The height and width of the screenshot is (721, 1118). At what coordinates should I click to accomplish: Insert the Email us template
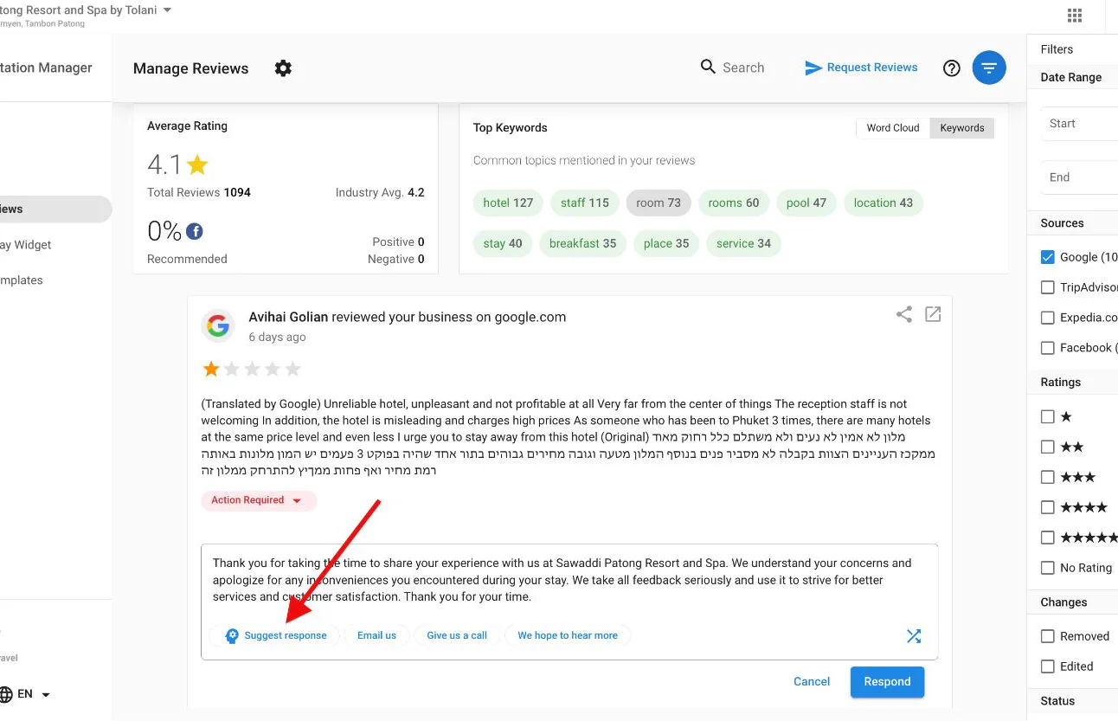pos(376,635)
